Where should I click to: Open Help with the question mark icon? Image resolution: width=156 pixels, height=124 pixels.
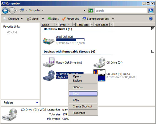[151, 18]
